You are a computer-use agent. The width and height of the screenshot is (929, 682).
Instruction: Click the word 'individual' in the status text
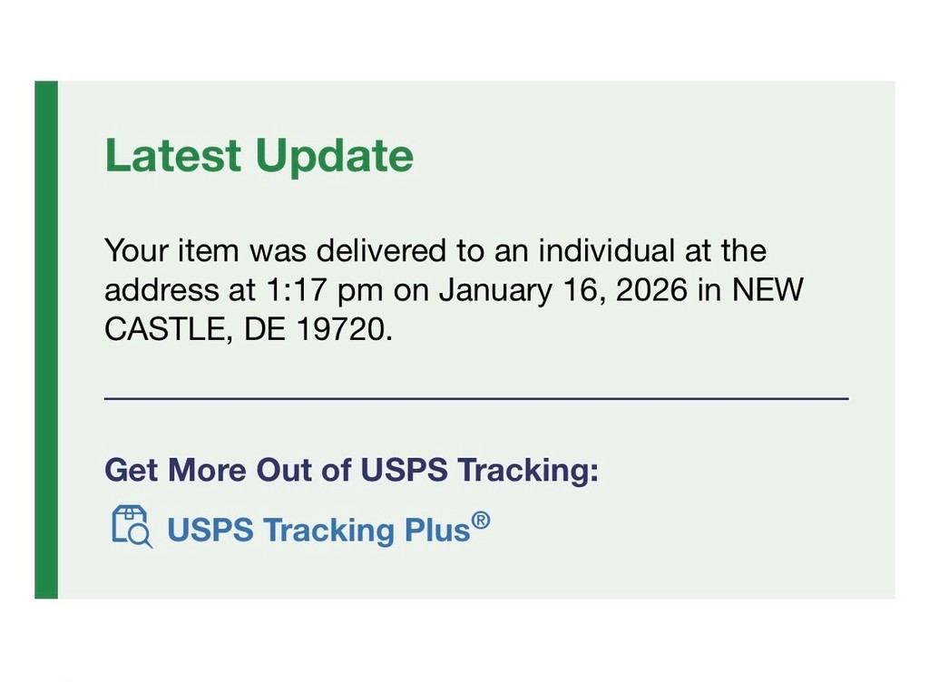605,250
